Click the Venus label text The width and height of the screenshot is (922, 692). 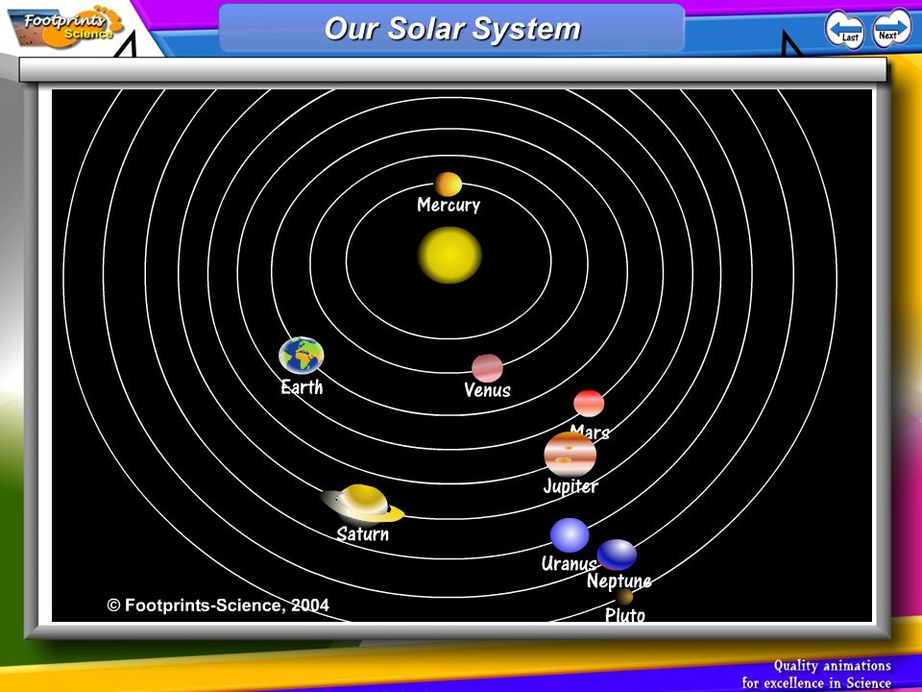coord(488,389)
